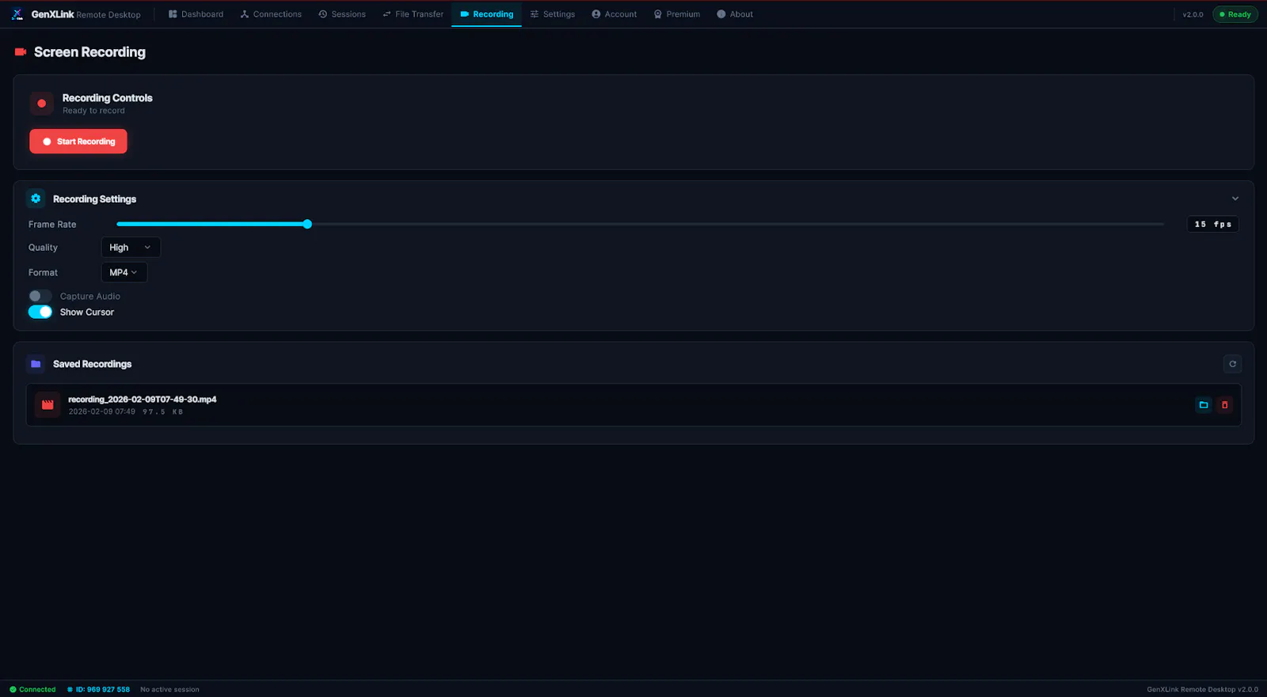
Task: Open the Account tab
Action: click(614, 14)
